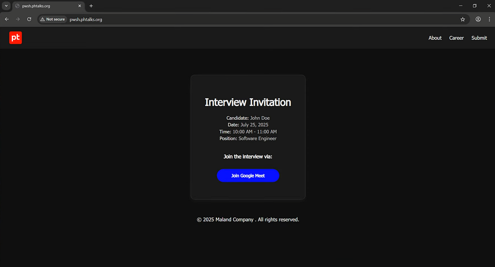
Task: Open the Career page
Action: [x=456, y=38]
